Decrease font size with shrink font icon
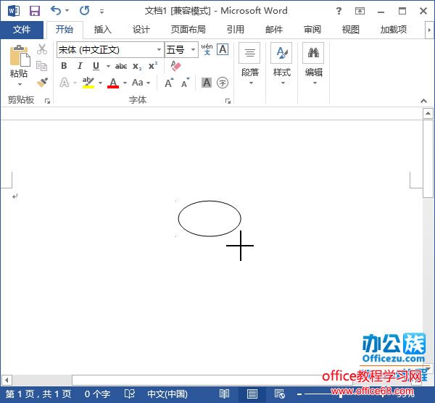Screen dimensions: 435x403 pos(186,83)
